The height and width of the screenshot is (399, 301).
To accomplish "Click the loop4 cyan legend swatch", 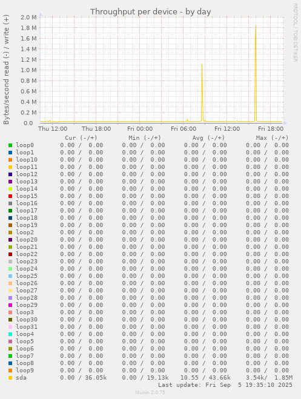I will click(x=10, y=334).
